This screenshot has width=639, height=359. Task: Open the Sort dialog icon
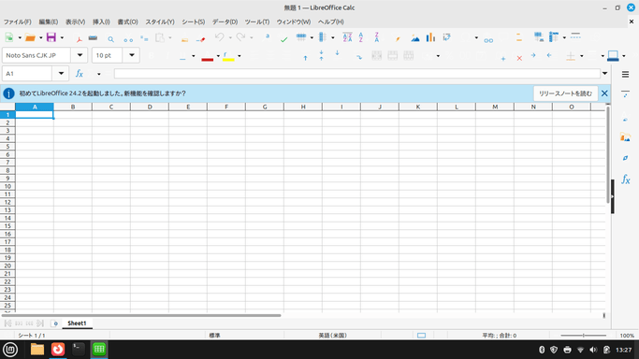(x=347, y=37)
